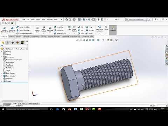Choose the Boundary Cut tool
This screenshot has height=126, width=168.
click(x=60, y=33)
